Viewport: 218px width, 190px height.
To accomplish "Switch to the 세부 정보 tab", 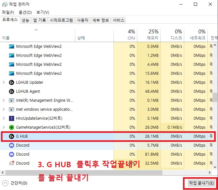I will click(x=101, y=20).
